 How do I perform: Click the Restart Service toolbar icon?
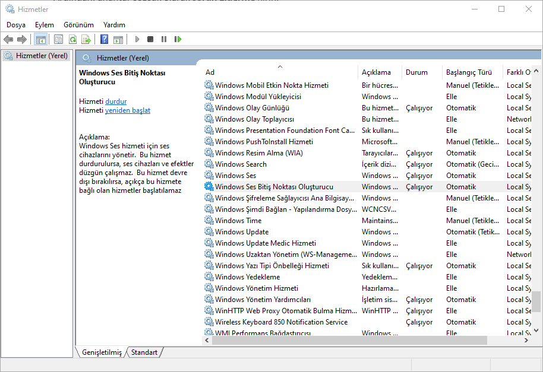point(178,39)
